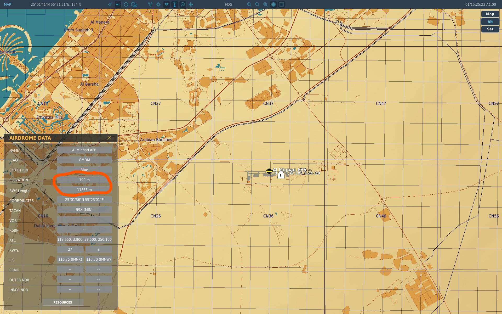Image resolution: width=502 pixels, height=314 pixels.
Task: Click the MIN TACAN beacon symbol on map
Action: pyautogui.click(x=303, y=171)
